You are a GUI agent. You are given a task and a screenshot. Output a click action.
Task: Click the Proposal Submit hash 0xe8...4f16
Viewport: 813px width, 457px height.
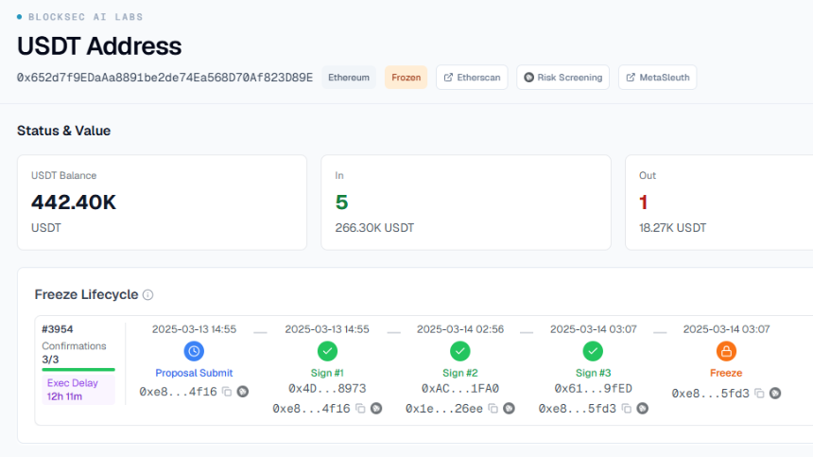178,392
